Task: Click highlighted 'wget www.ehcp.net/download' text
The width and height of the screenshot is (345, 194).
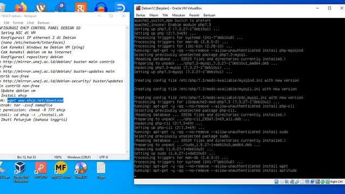Action: click(36, 100)
